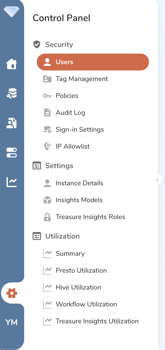
Task: Click the diamond logo icon
Action: click(12, 11)
